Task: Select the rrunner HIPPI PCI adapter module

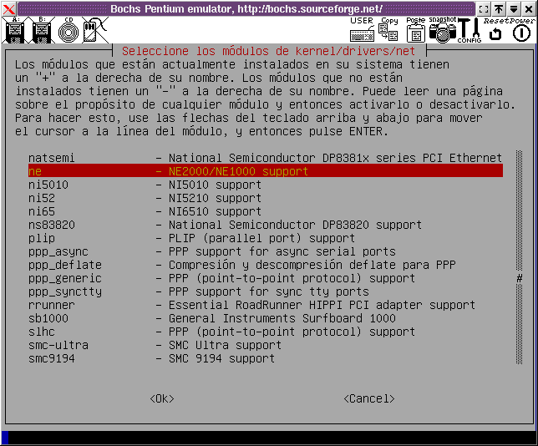Action: pos(264,305)
